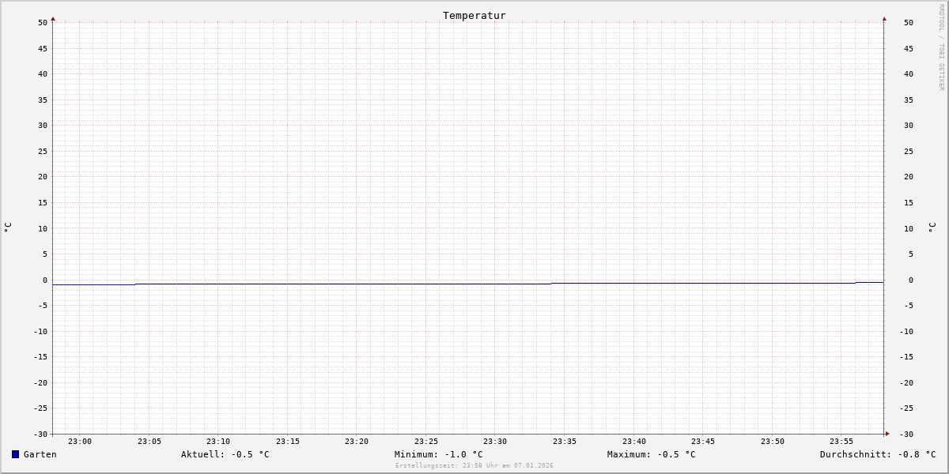Select the 'Maximum: -0.5 °C' value
This screenshot has height=474, width=949.
[652, 454]
